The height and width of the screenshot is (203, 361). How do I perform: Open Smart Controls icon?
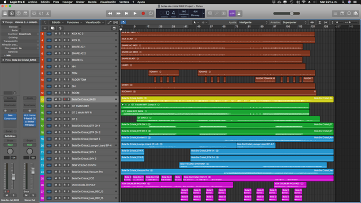pos(34,14)
